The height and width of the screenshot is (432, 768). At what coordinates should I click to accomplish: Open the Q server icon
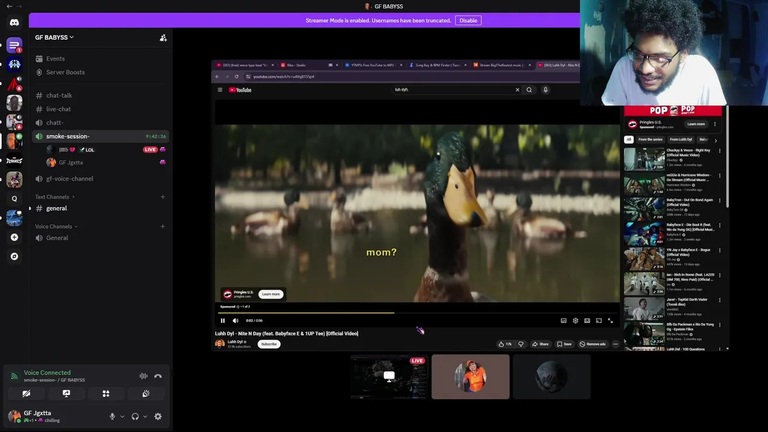14,199
